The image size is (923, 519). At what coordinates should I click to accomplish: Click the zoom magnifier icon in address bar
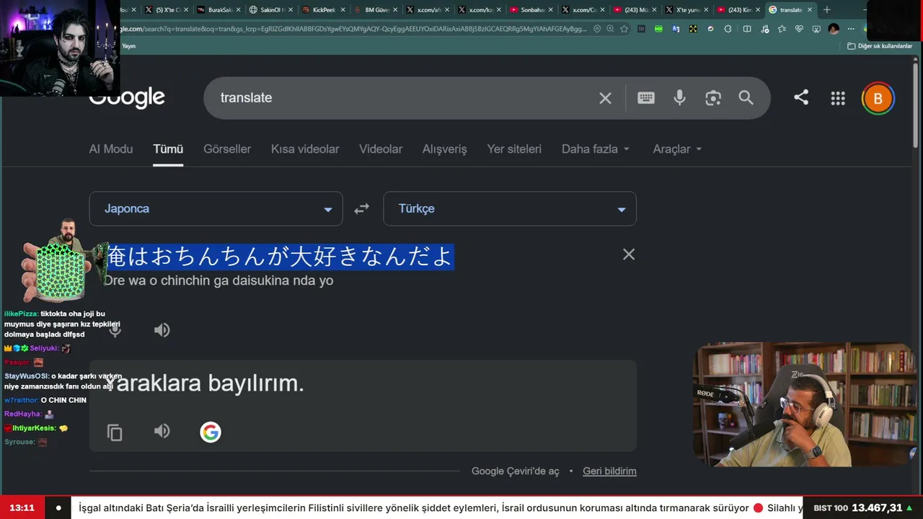pos(610,29)
